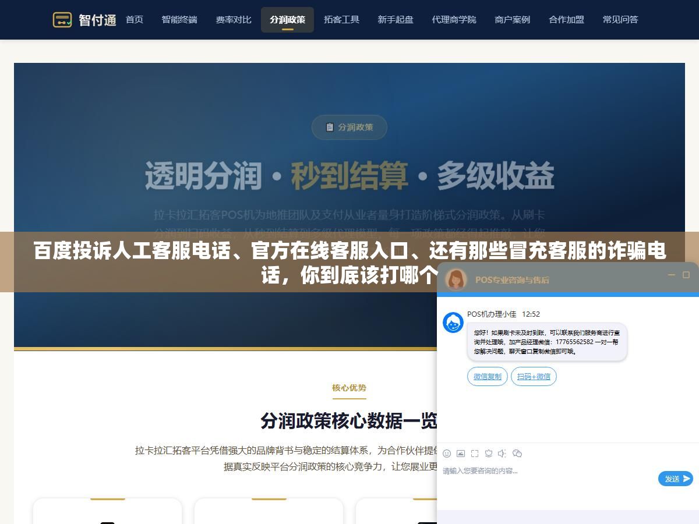Screen dimensions: 699x524
Task: Maximize the POS chat window
Action: (x=686, y=275)
